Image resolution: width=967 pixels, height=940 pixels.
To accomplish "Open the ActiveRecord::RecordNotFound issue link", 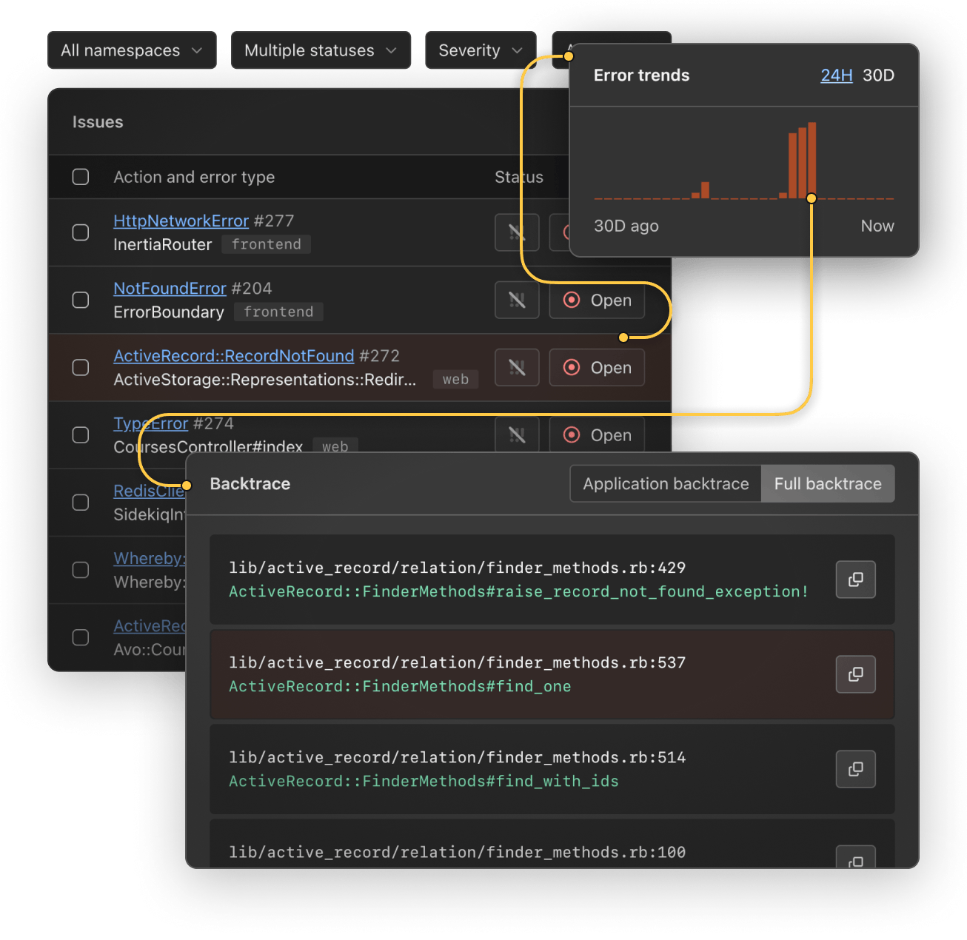I will tap(234, 355).
